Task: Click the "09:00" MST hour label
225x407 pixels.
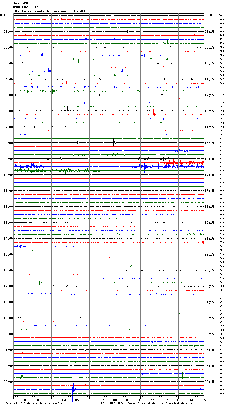Action: [x=8, y=159]
